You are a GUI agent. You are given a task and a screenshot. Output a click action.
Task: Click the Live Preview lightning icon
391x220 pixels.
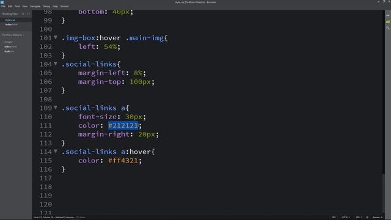388,15
